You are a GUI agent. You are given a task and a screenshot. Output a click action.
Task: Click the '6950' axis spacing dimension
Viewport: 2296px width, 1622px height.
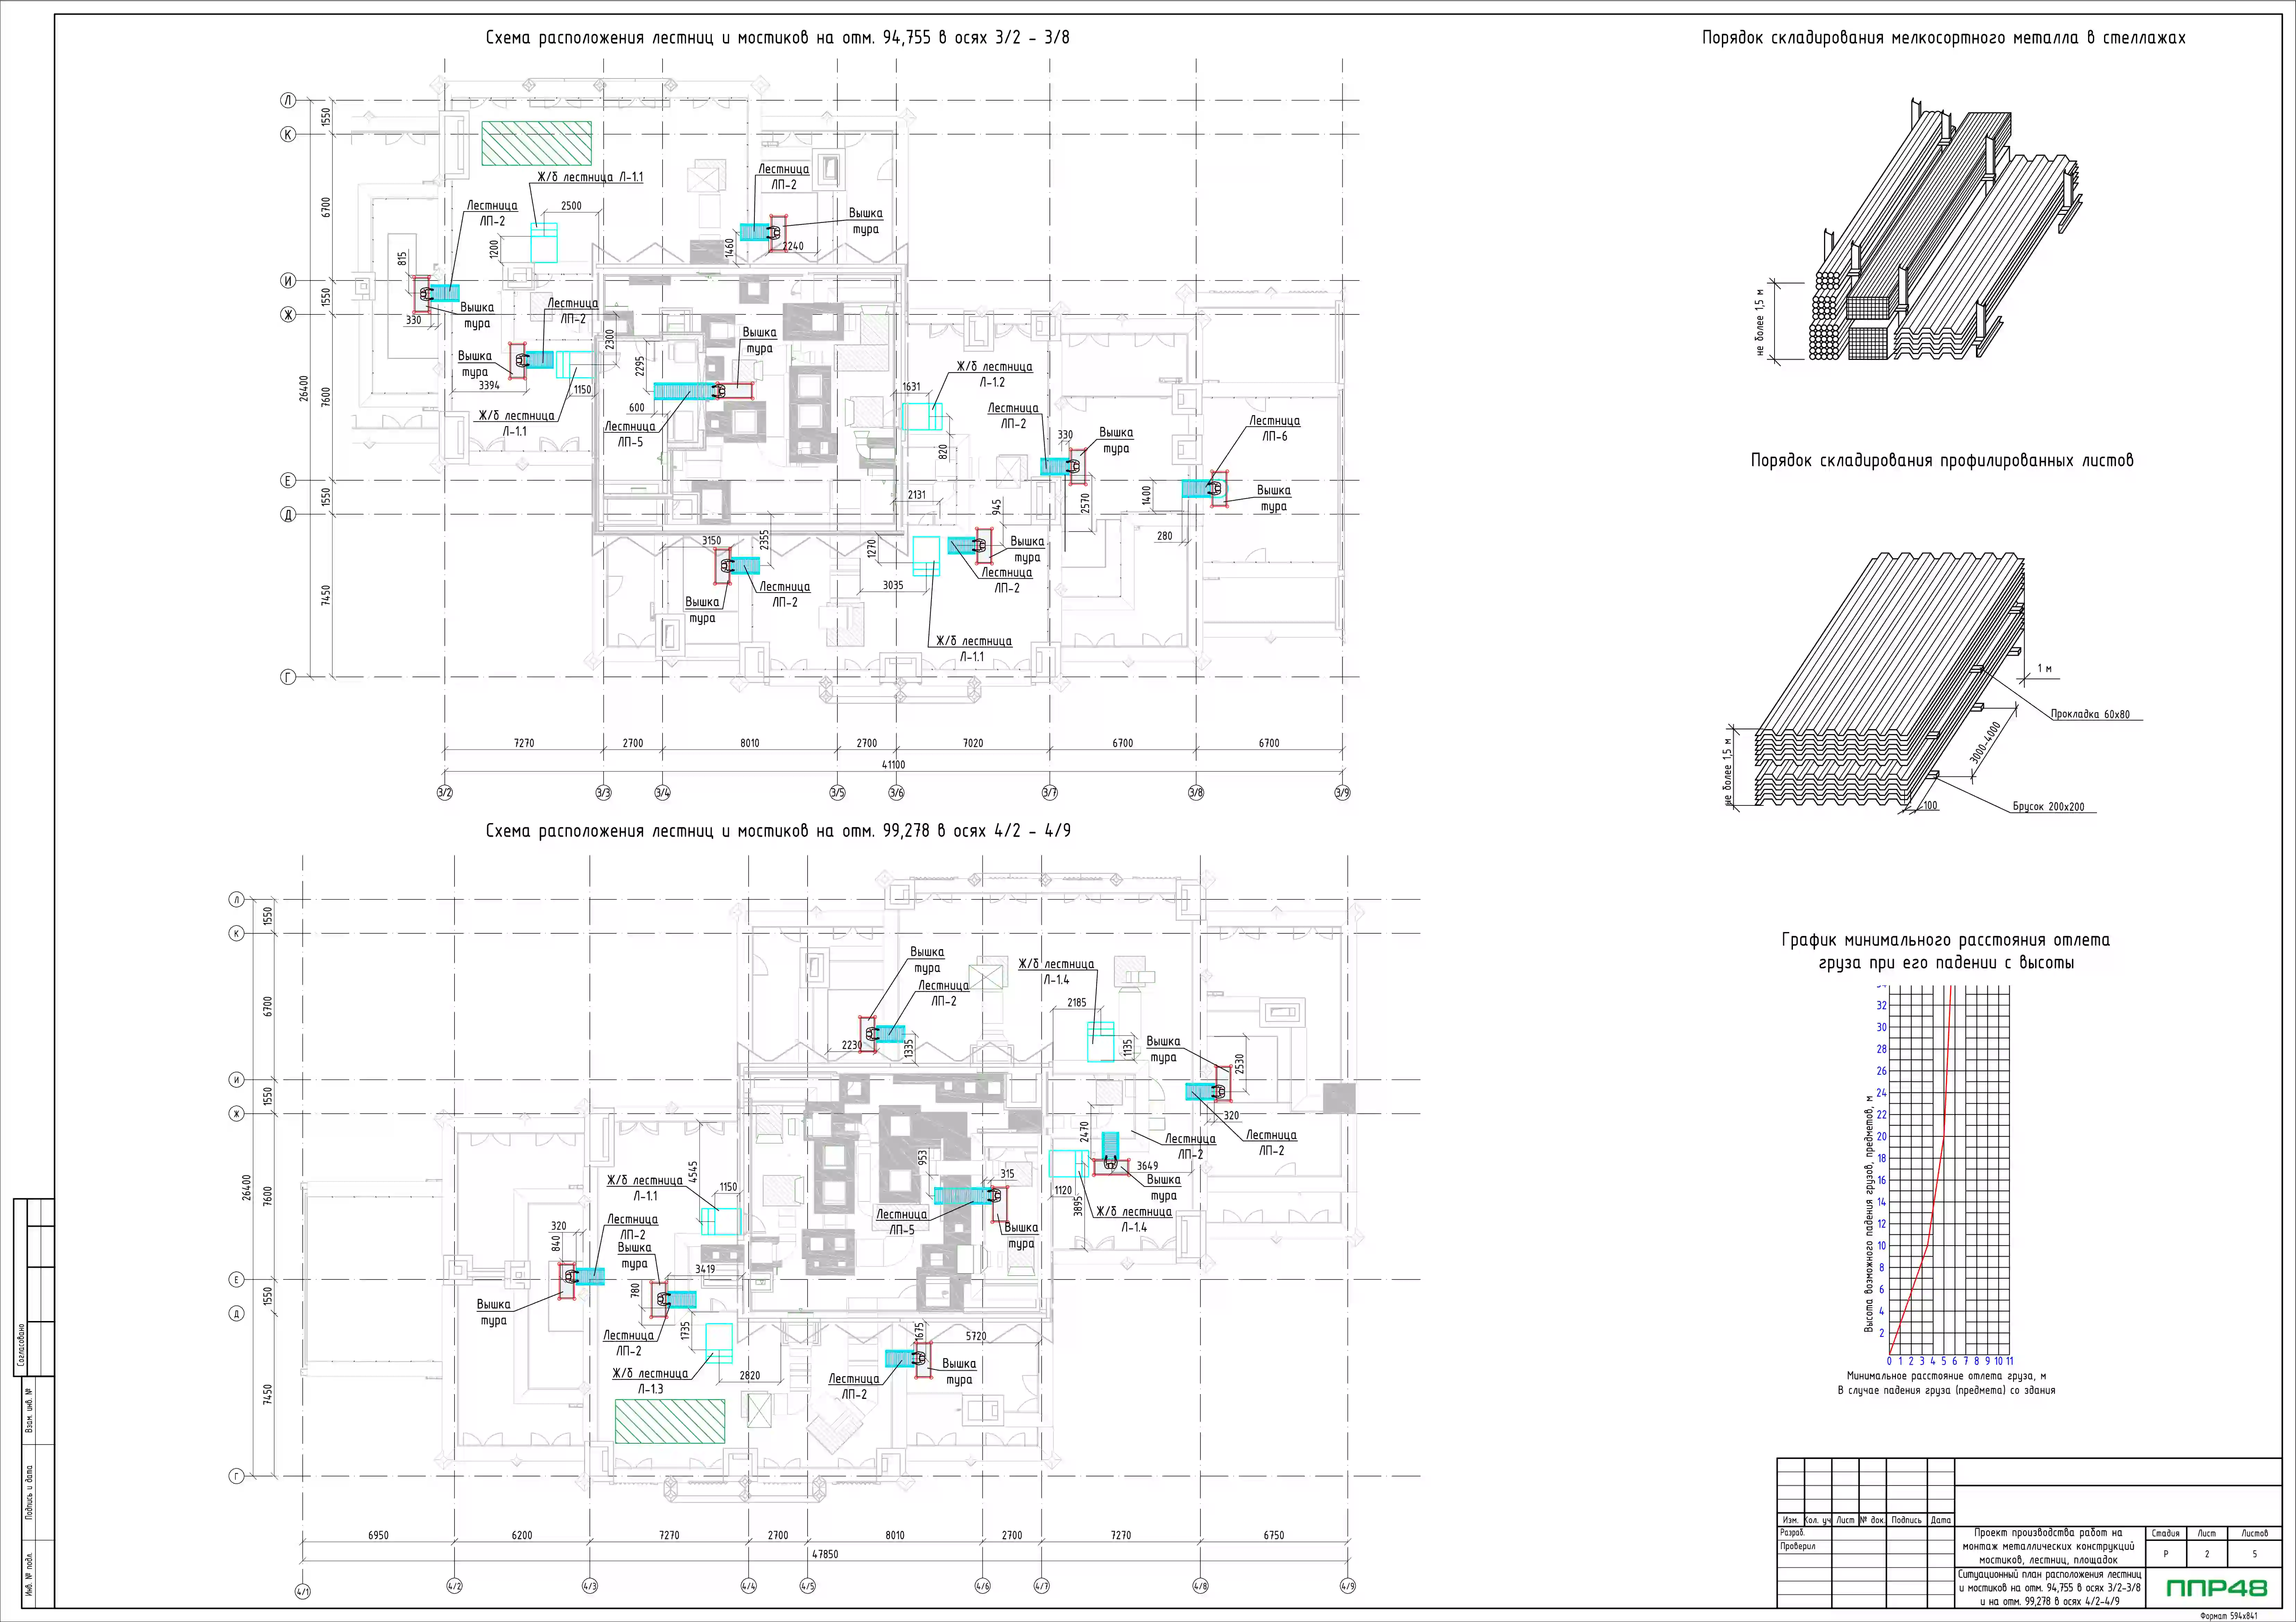(x=378, y=1535)
